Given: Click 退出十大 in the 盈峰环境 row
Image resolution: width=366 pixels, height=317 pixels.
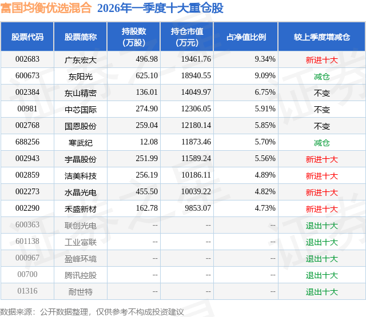Looking at the screenshot, I should point(322,259).
